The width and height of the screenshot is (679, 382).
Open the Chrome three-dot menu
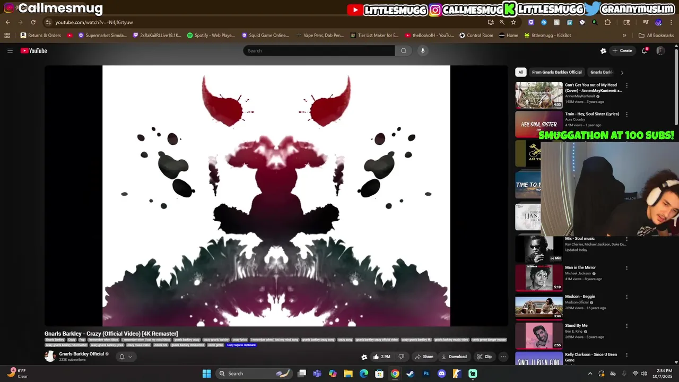(671, 22)
